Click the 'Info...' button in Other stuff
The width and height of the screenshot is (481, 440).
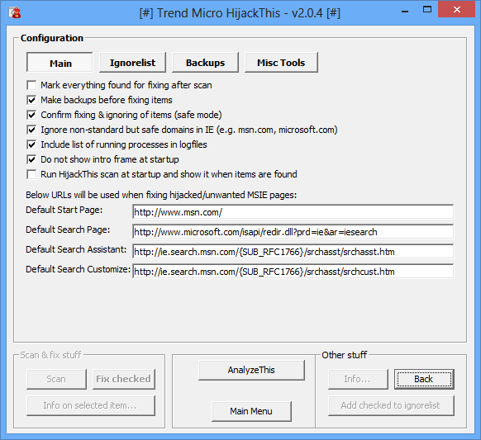point(358,379)
